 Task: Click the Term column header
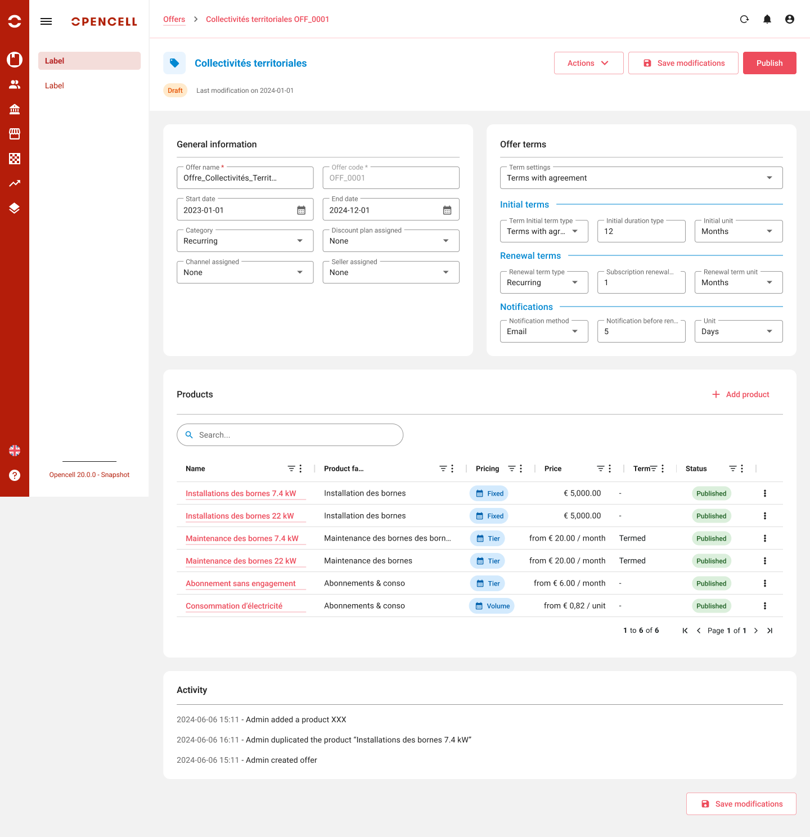pos(641,469)
